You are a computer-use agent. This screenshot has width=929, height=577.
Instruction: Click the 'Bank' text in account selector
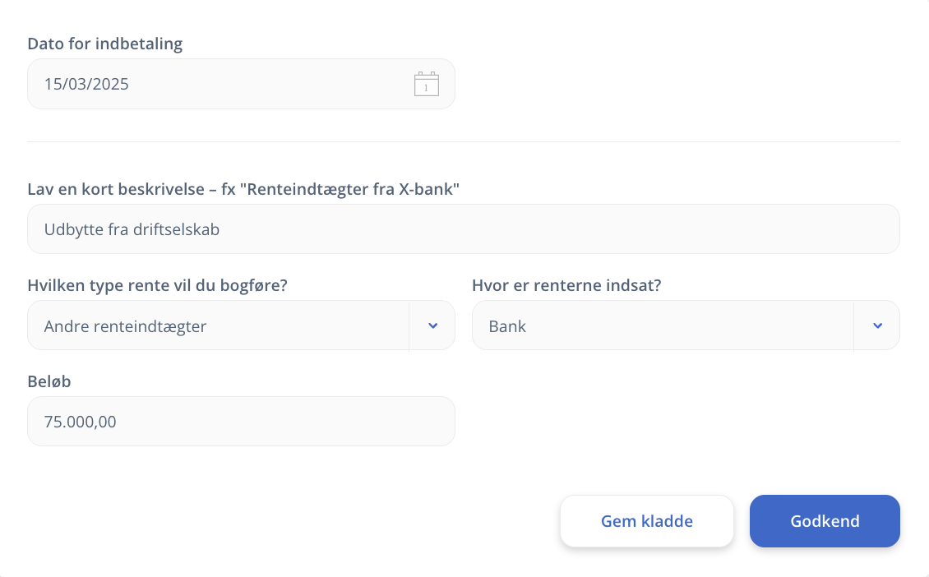(x=507, y=326)
